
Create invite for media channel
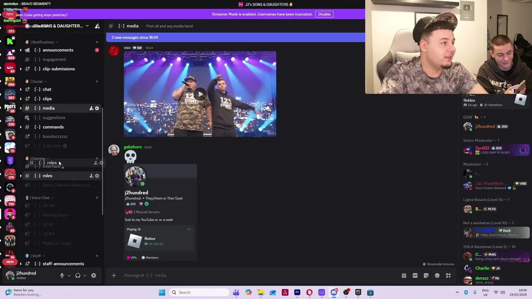coord(91,108)
